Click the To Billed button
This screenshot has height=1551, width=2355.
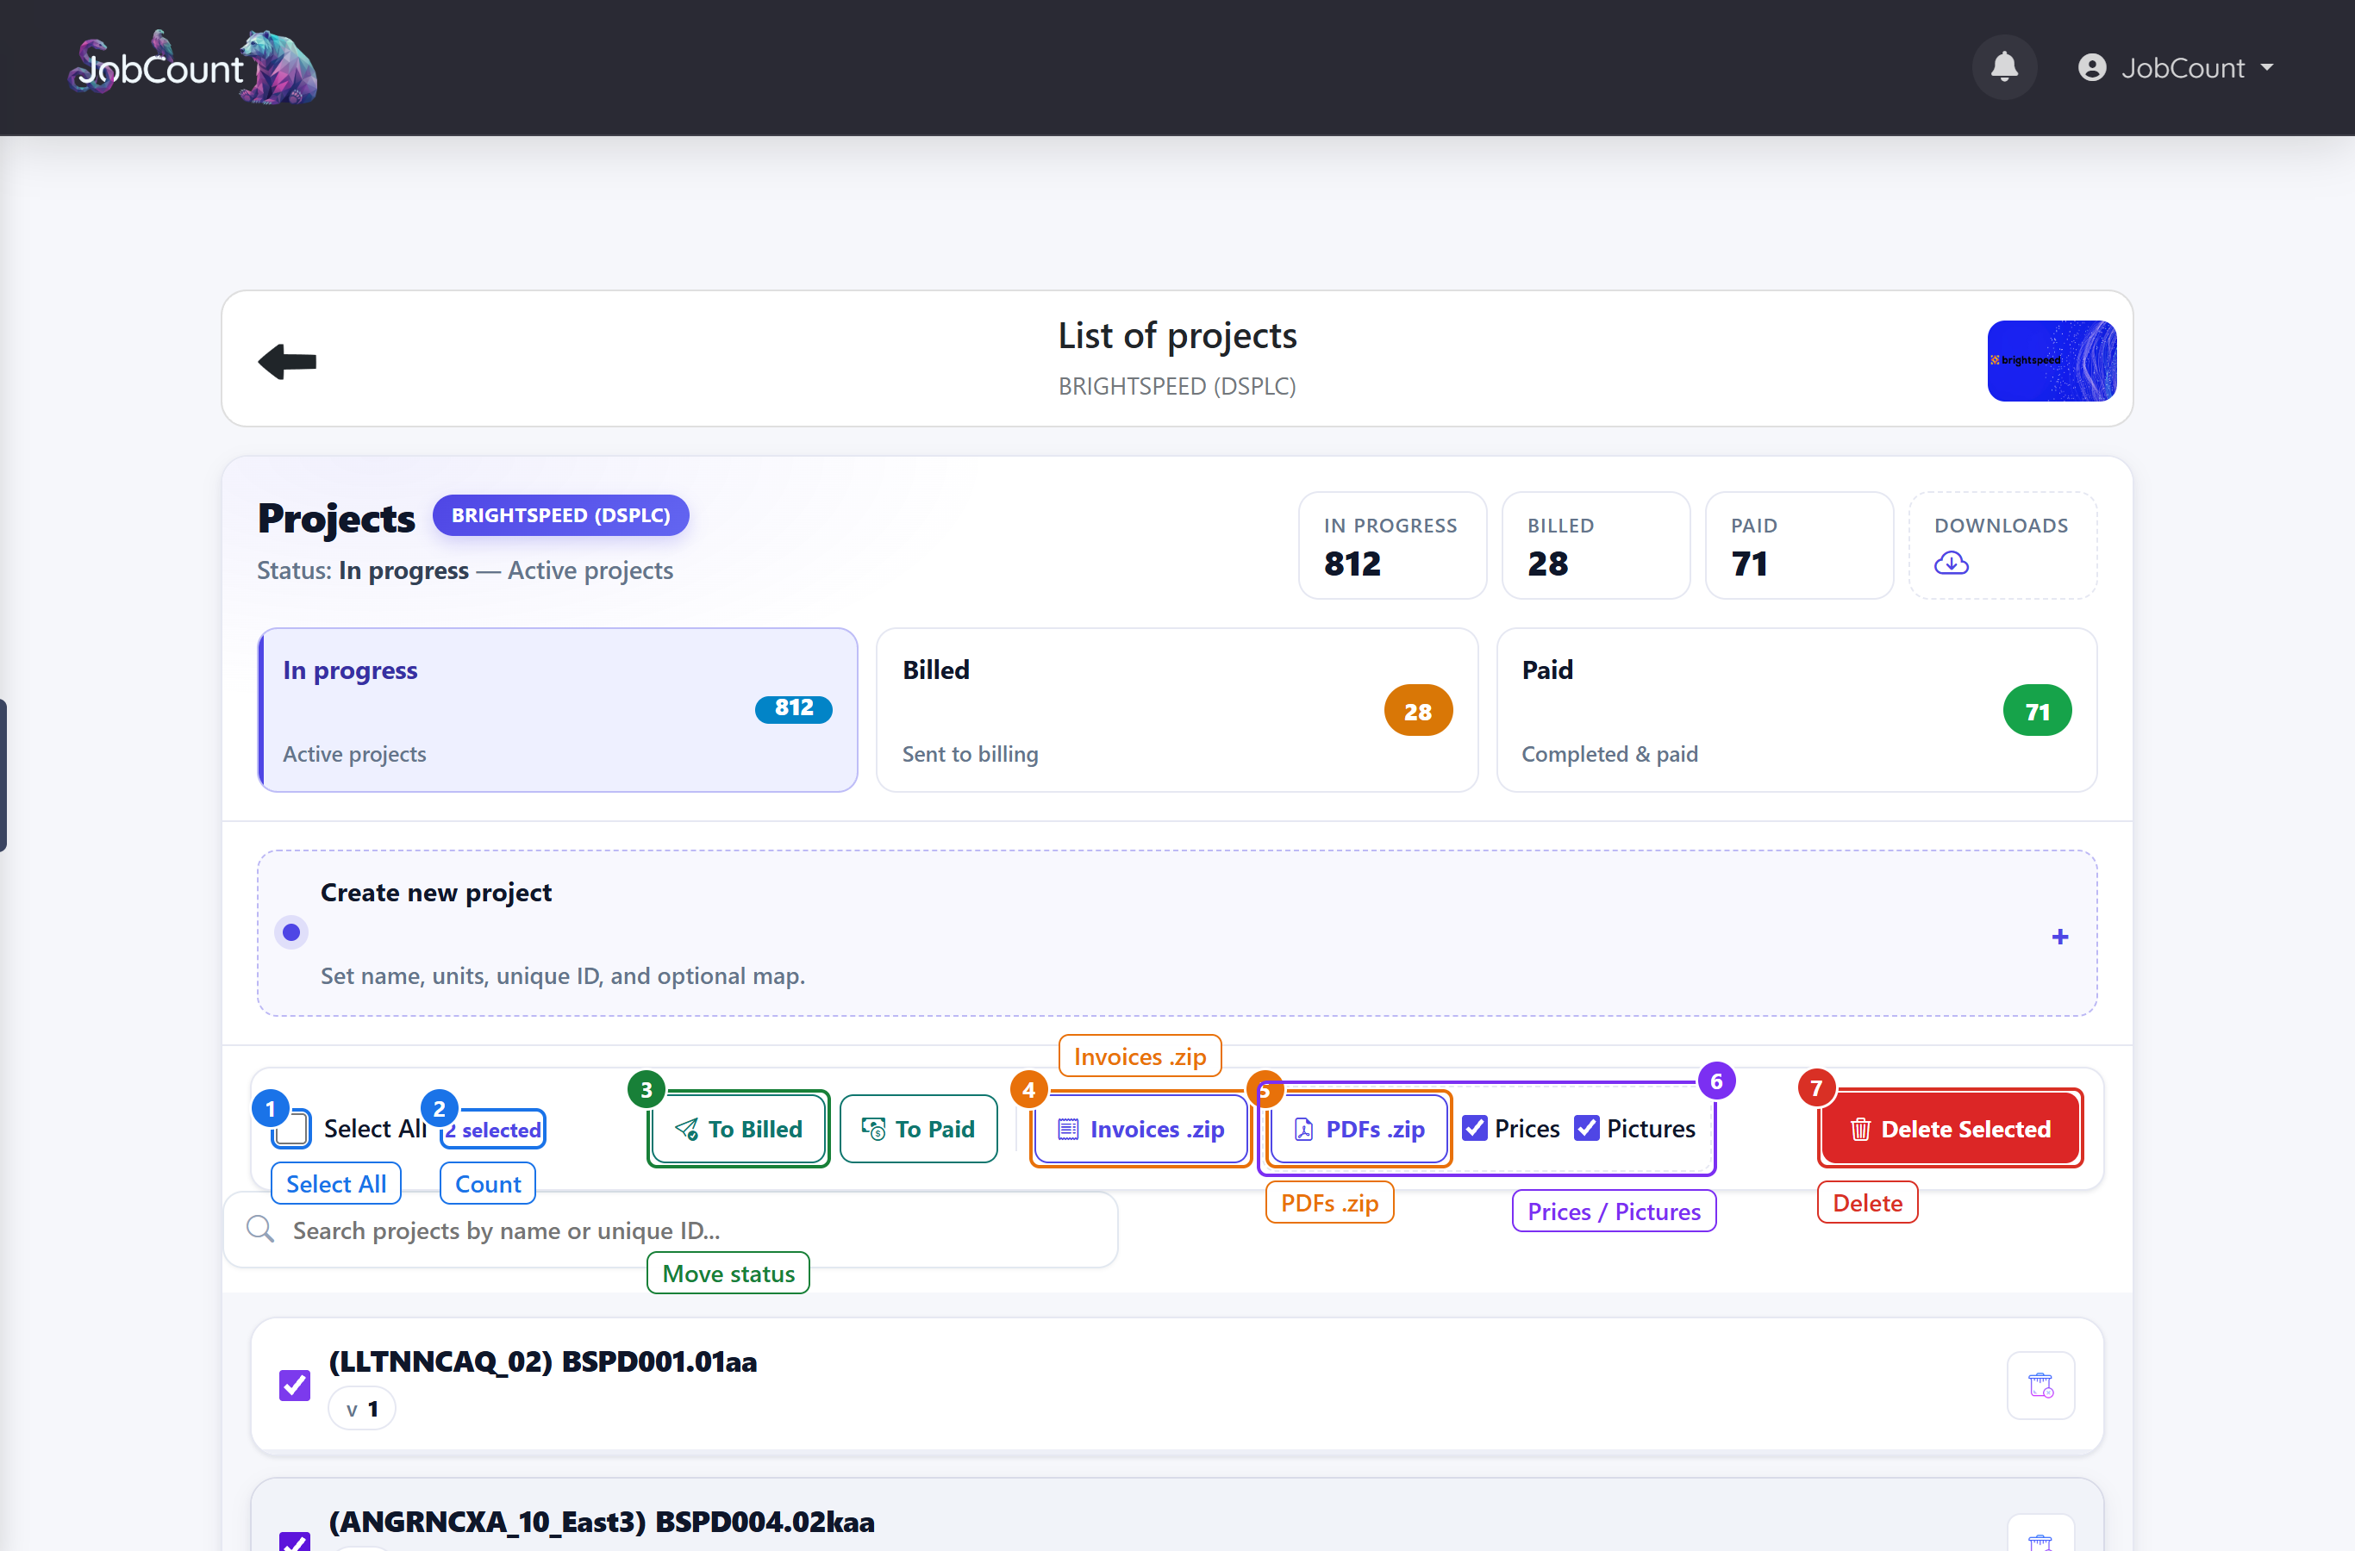point(738,1129)
